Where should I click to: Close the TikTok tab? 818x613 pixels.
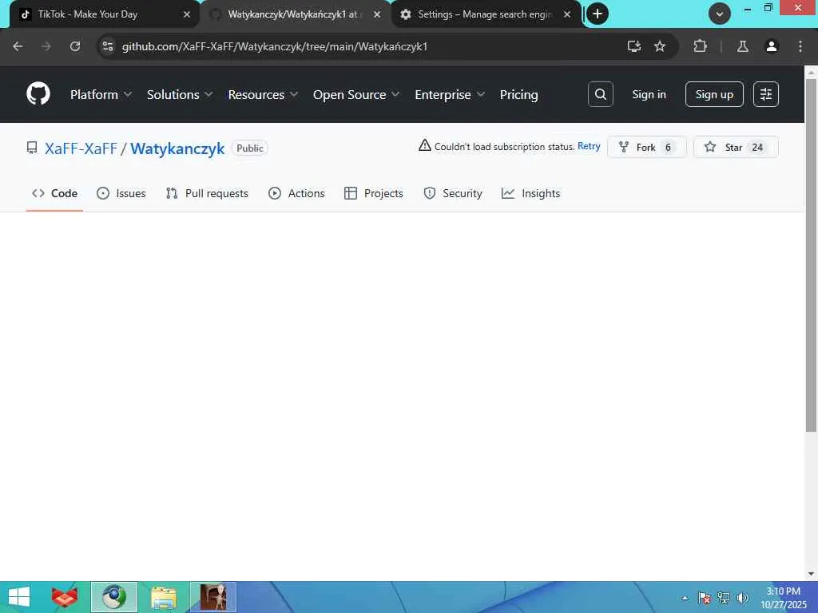click(187, 14)
